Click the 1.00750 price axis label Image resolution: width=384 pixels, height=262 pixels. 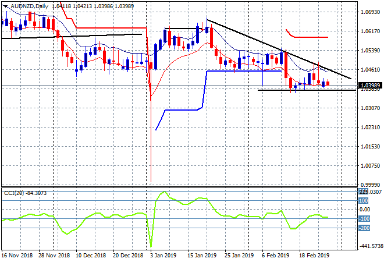click(370, 165)
